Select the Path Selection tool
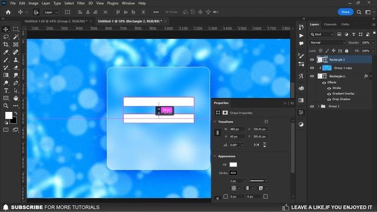This screenshot has width=377, height=212. click(16, 91)
